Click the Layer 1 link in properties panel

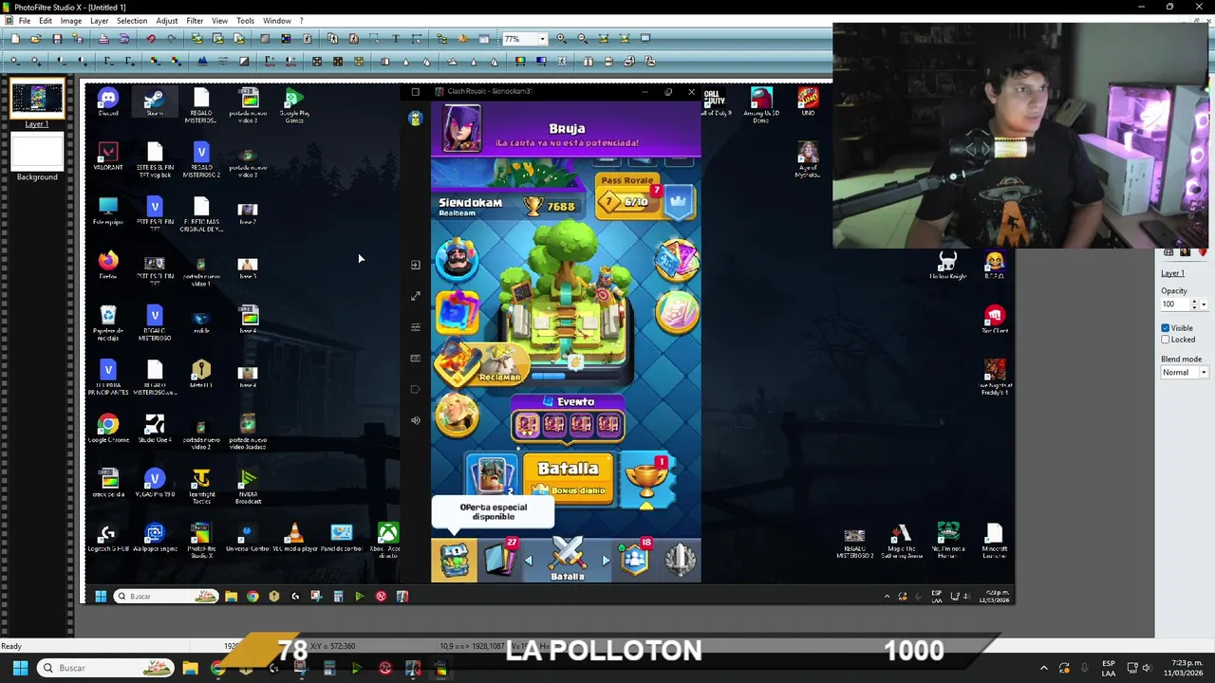pos(1172,273)
